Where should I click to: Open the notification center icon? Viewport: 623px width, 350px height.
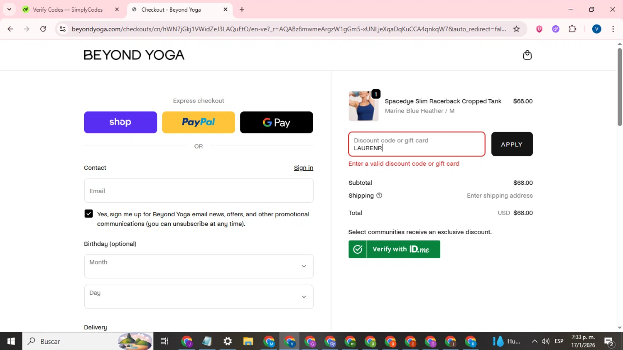point(609,342)
